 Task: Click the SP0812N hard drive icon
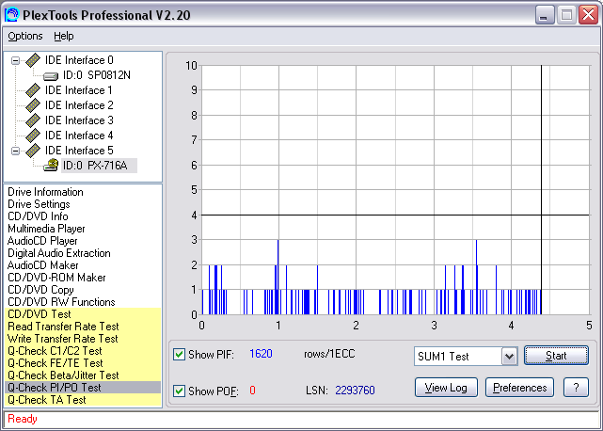(x=51, y=76)
